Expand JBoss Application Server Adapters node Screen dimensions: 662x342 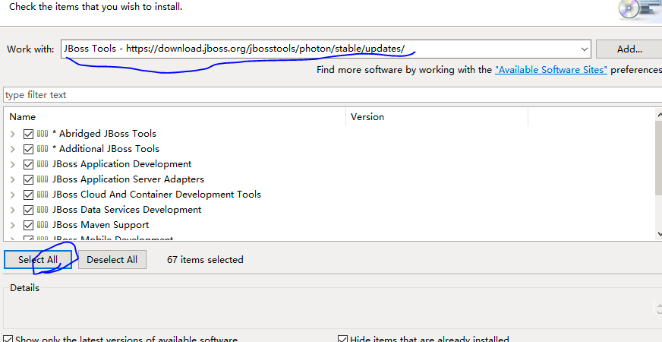(x=13, y=179)
